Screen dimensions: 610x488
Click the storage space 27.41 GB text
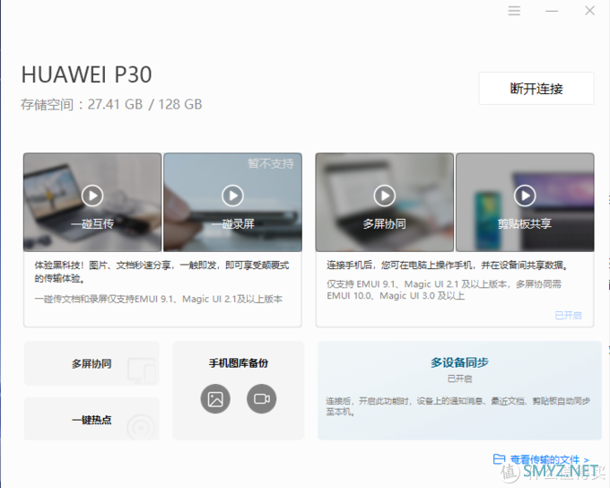[x=111, y=104]
